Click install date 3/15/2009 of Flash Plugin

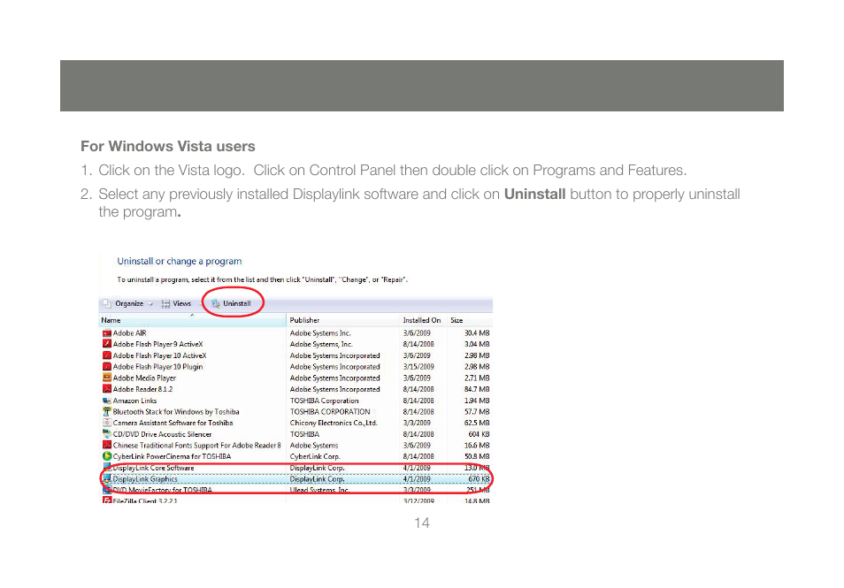pos(418,367)
